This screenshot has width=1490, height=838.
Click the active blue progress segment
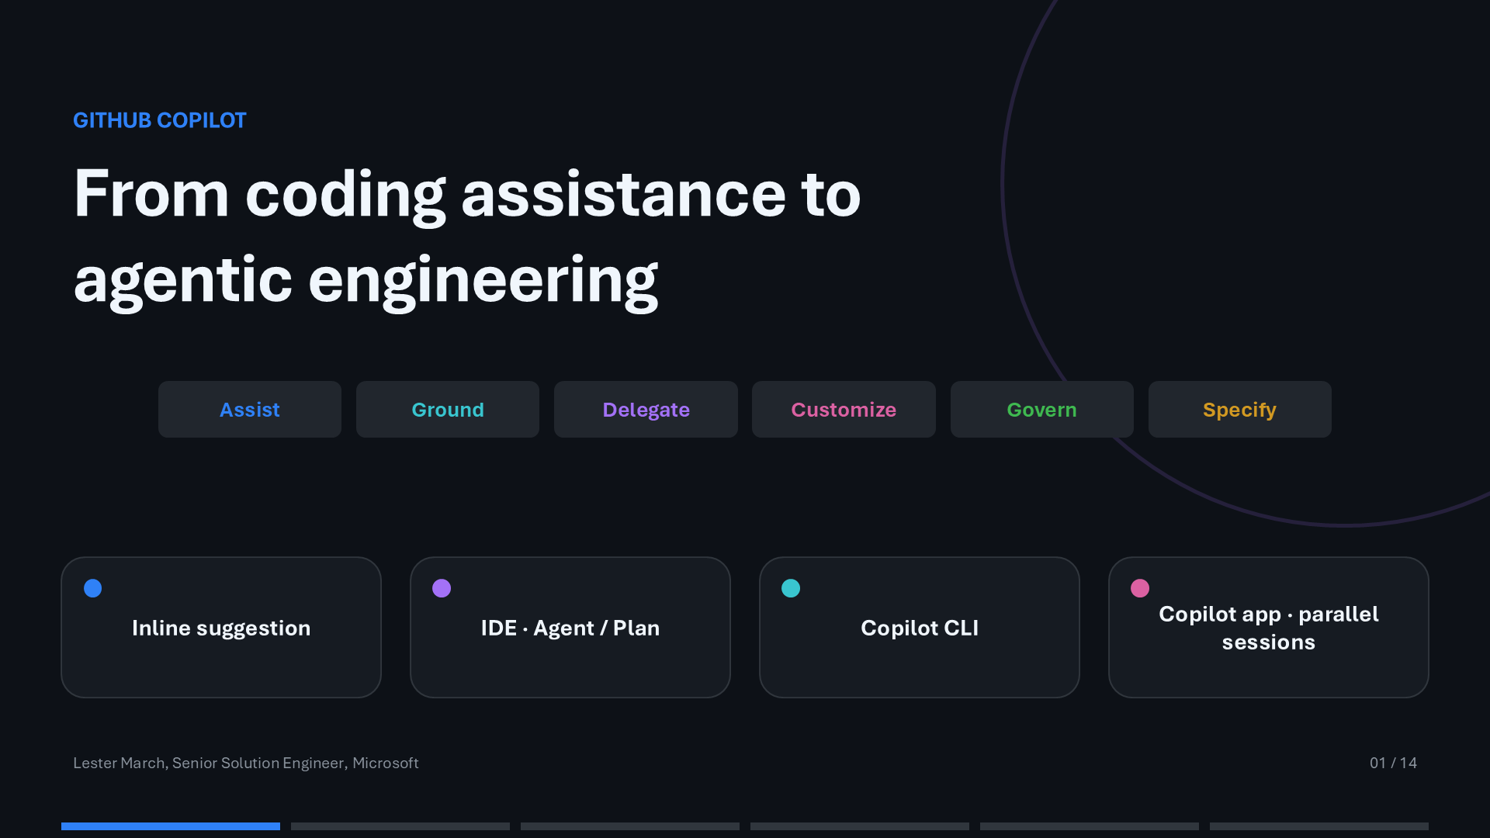pos(171,826)
